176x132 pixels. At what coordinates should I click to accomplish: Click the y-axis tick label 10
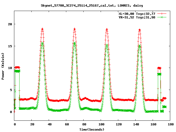10,68
